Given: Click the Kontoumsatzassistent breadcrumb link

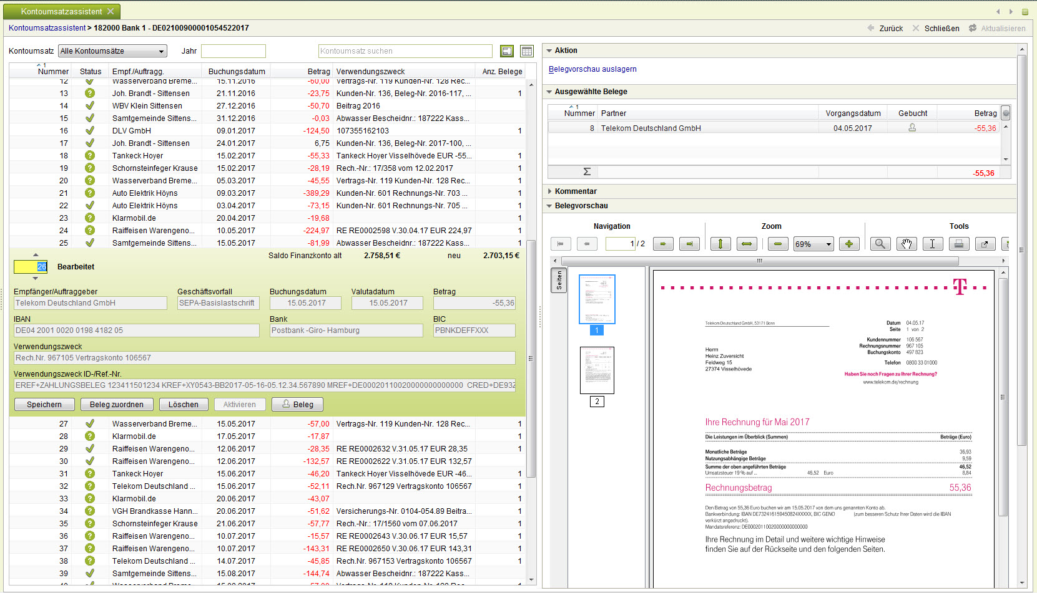Looking at the screenshot, I should coord(47,28).
